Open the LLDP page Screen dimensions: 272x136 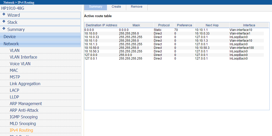pyautogui.click(x=14, y=97)
